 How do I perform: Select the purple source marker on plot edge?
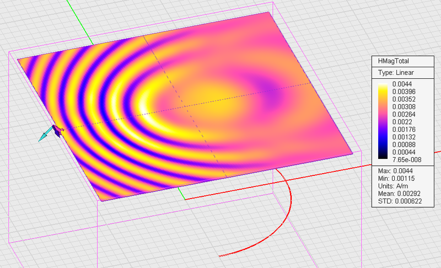click(58, 131)
